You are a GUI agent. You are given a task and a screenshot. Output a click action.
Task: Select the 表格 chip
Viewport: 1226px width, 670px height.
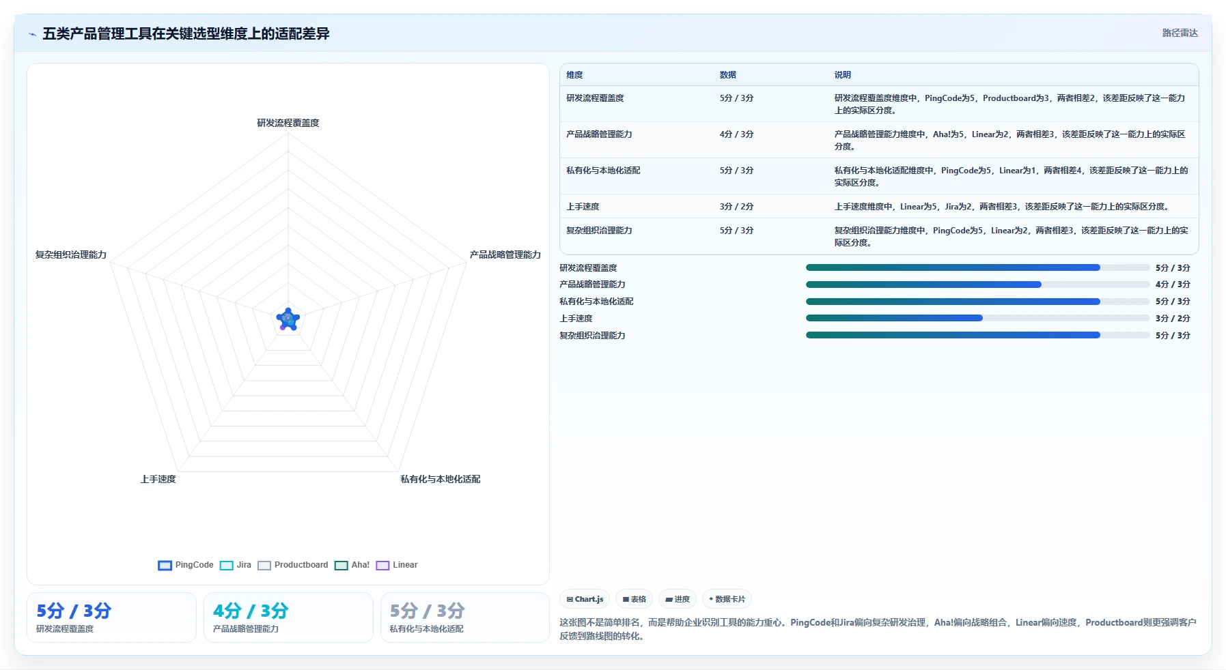coord(634,599)
